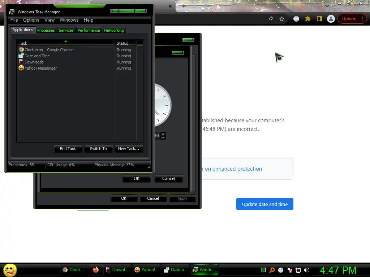Switch to Windows Task Manager taskbar button
The width and height of the screenshot is (370, 277).
[205, 270]
